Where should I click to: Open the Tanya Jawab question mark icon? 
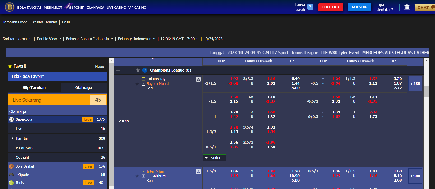311,7
